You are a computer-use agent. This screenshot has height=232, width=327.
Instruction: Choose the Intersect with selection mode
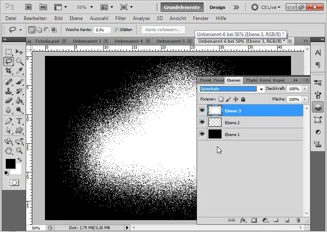click(54, 30)
